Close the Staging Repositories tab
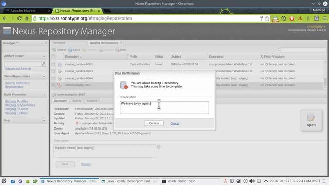Image resolution: width=329 pixels, height=185 pixels. coord(121,43)
